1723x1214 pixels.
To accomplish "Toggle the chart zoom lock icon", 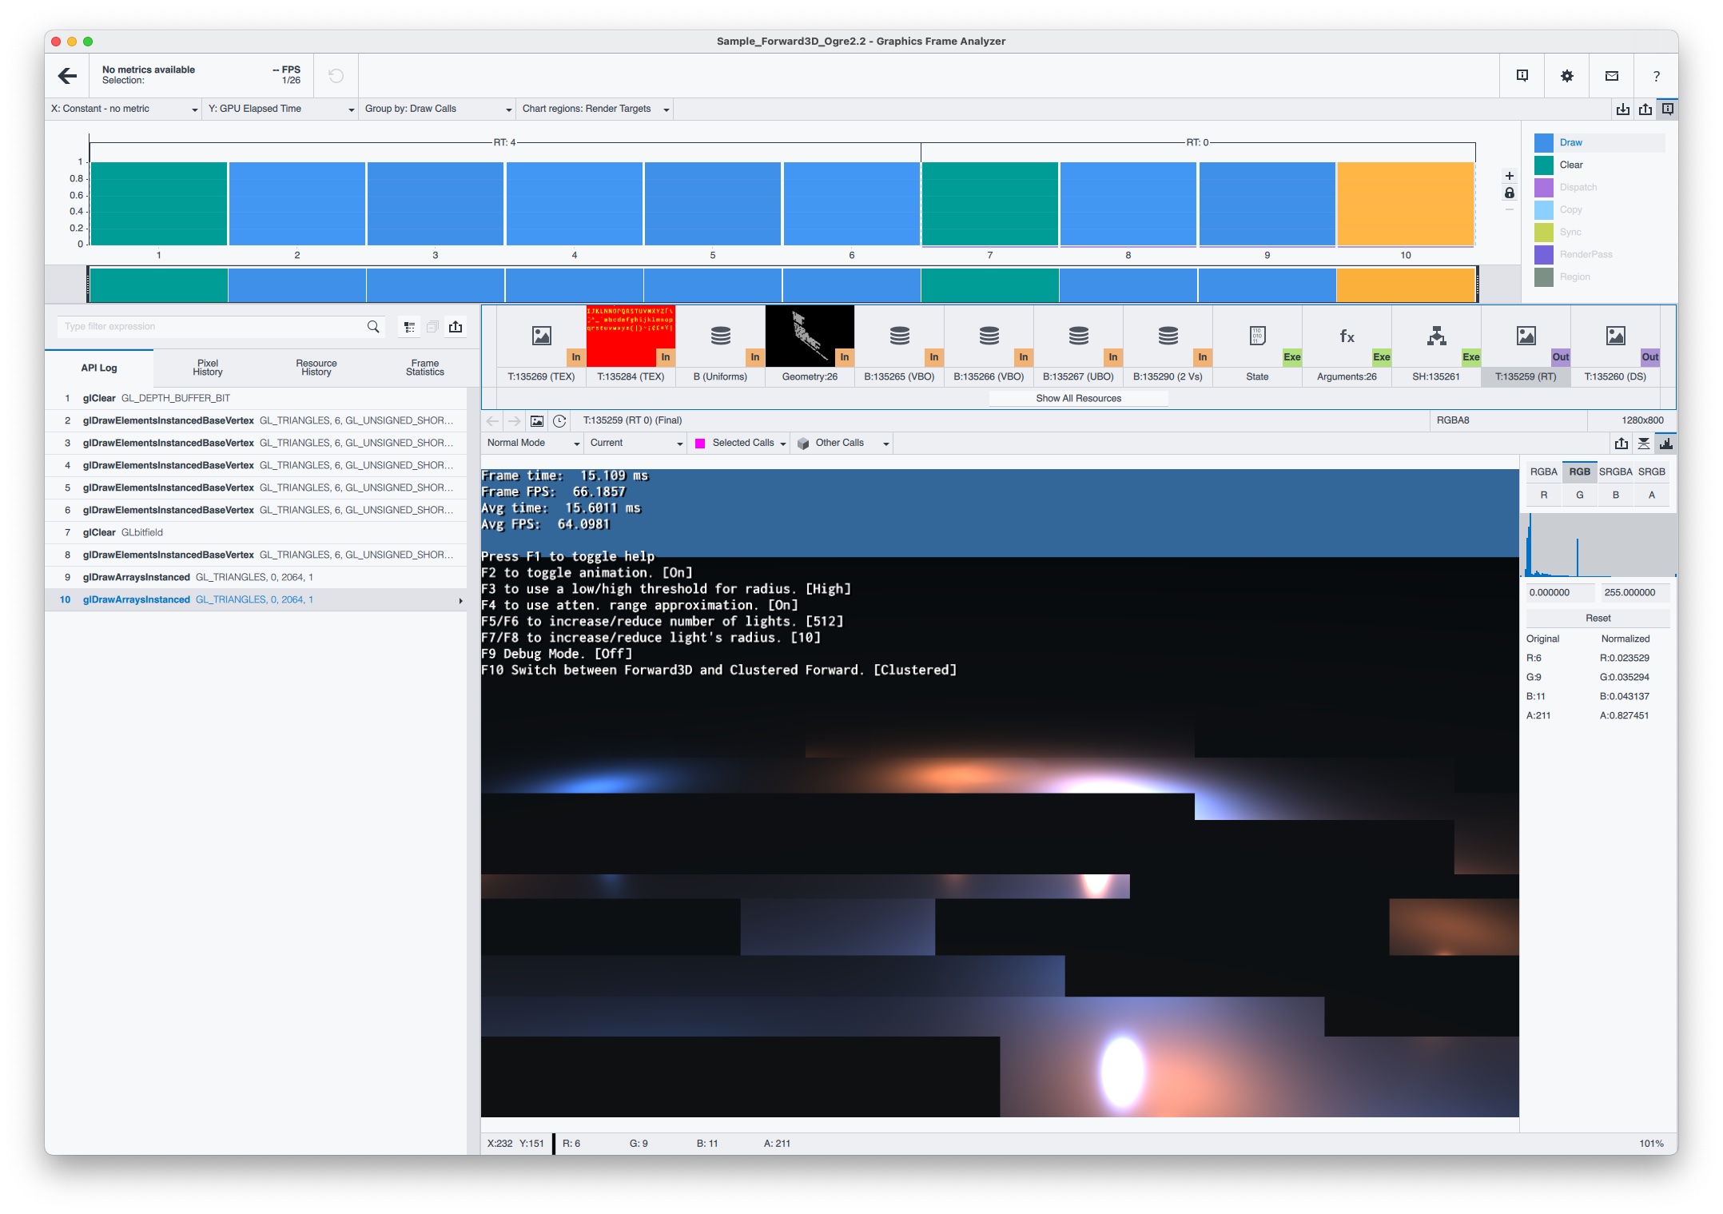I will pyautogui.click(x=1509, y=193).
